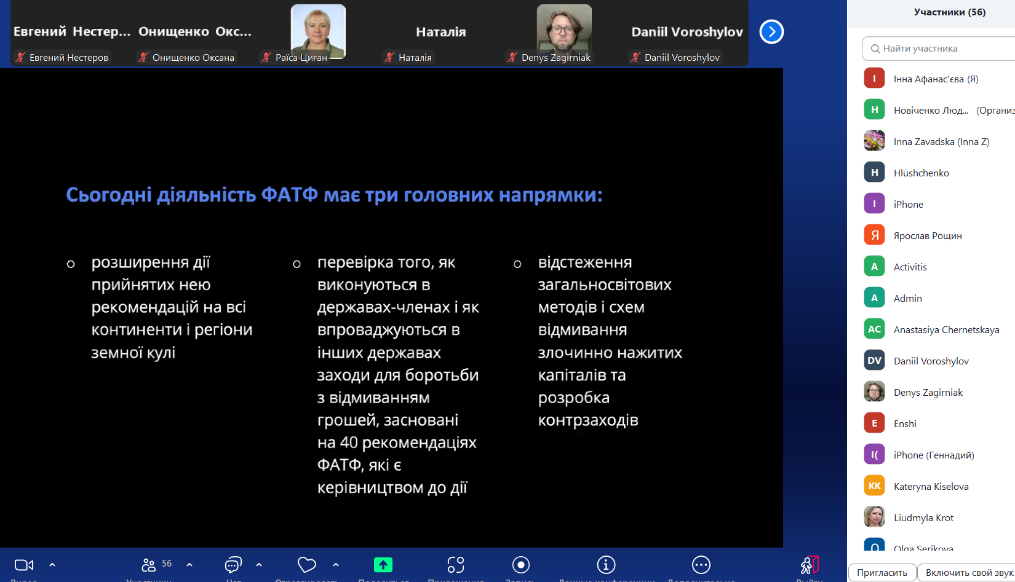1015x582 pixels.
Task: Open the participants panel icon
Action: point(149,565)
